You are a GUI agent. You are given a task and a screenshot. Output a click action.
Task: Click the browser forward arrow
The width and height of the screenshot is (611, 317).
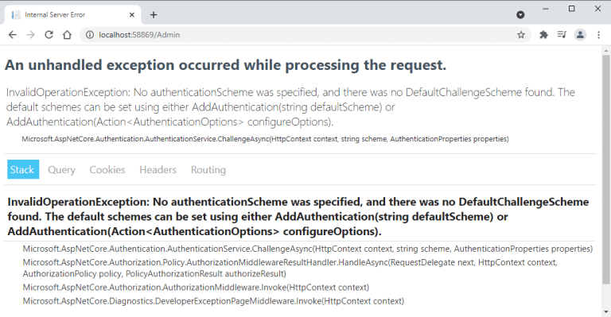[x=30, y=35]
